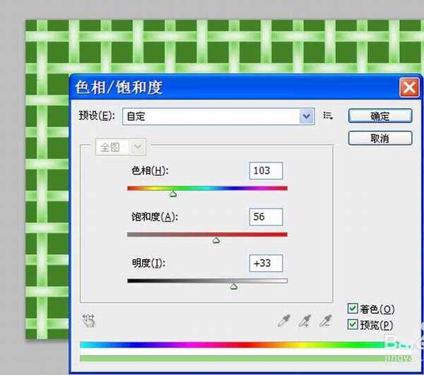
Task: Open the preset options menu icon
Action: coord(328,116)
